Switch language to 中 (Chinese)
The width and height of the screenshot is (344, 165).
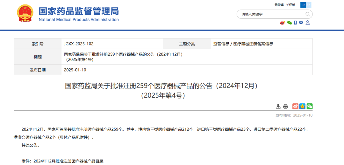[303, 5]
